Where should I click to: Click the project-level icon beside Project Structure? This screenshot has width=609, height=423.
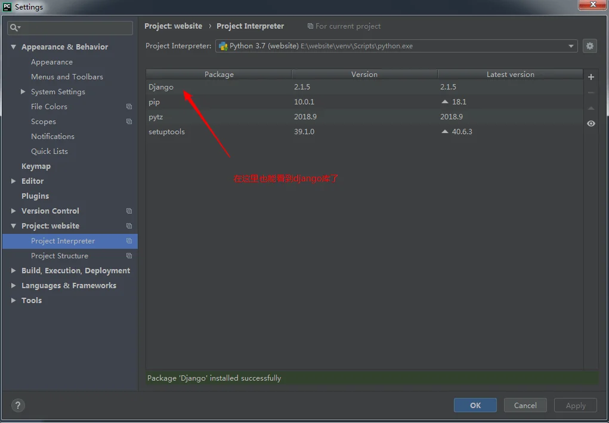point(129,255)
